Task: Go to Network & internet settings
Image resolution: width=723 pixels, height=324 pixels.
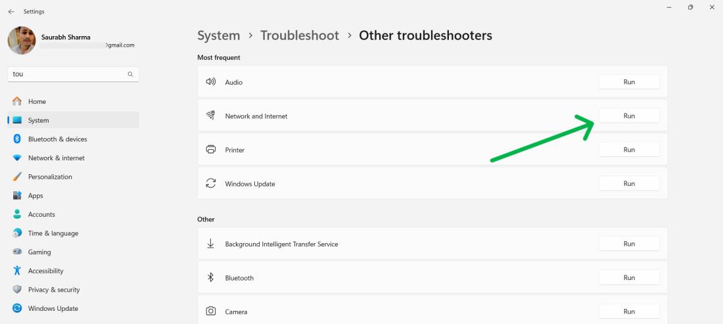Action: click(x=74, y=158)
